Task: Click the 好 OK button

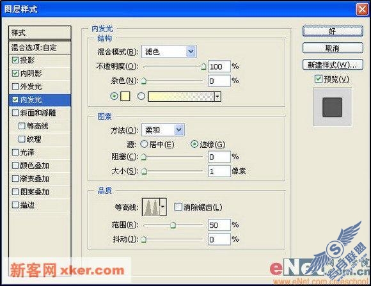Action: pyautogui.click(x=333, y=31)
